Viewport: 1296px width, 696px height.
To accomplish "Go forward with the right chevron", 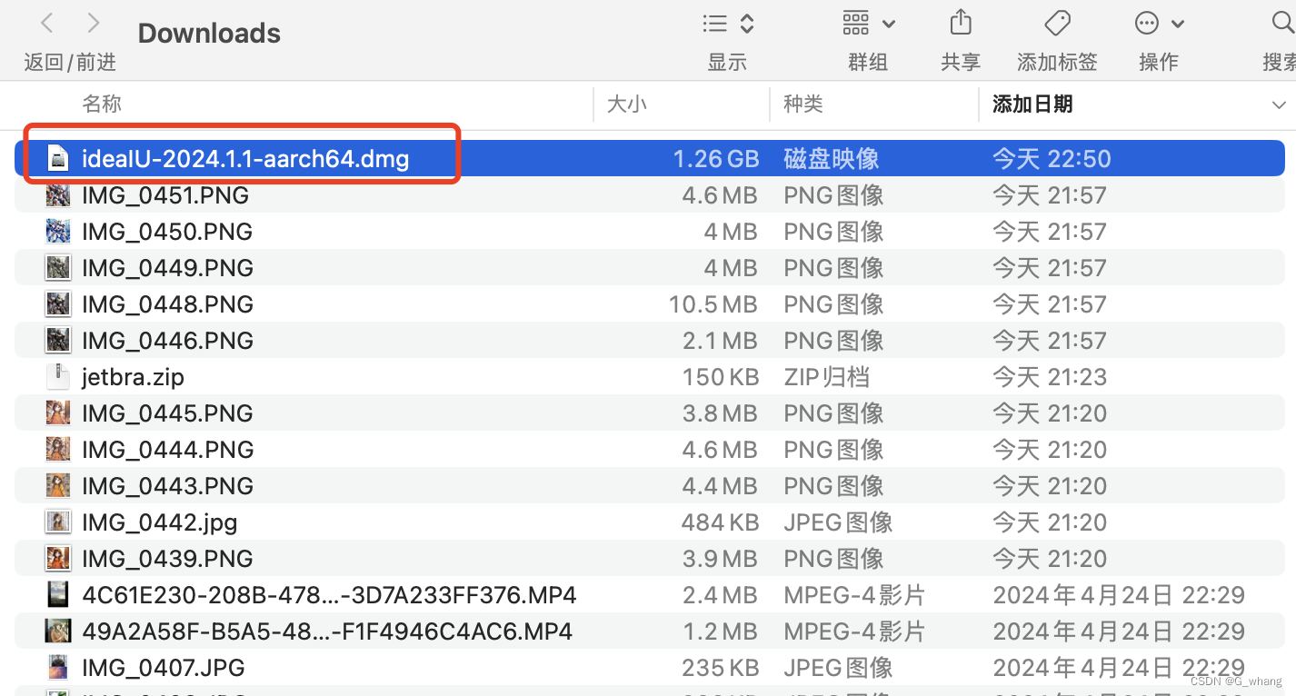I will (93, 23).
